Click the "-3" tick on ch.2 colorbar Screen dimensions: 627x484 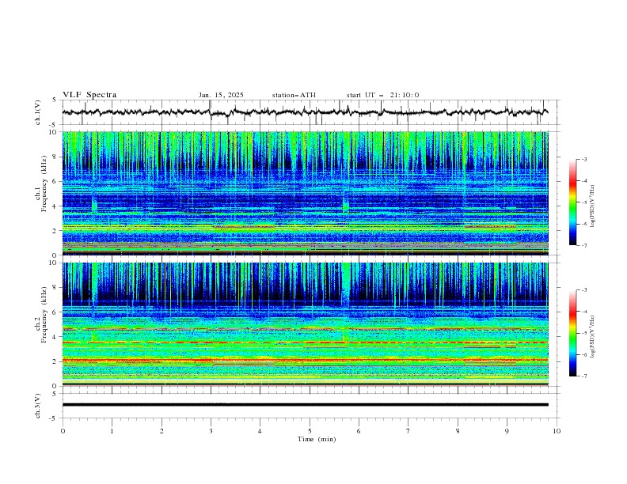(x=583, y=290)
